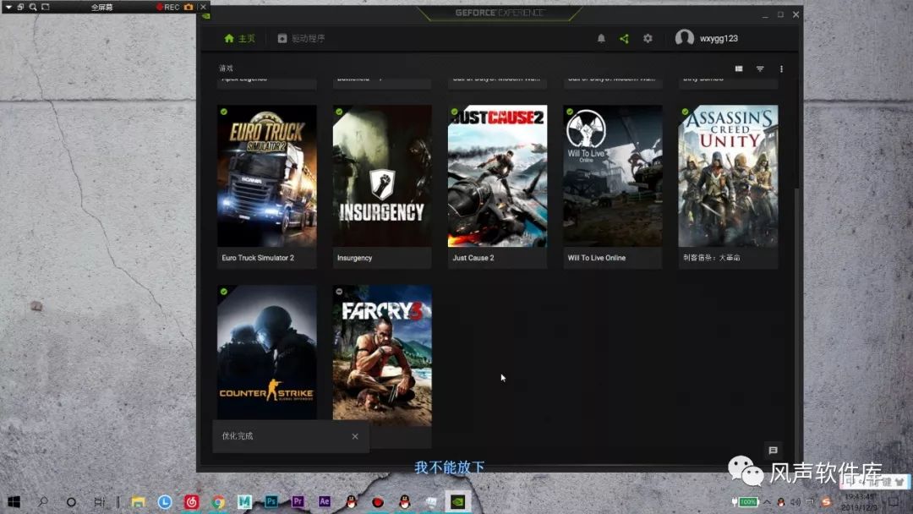Screen dimensions: 913x514
Task: Open settings via the gear icon
Action: tap(648, 39)
